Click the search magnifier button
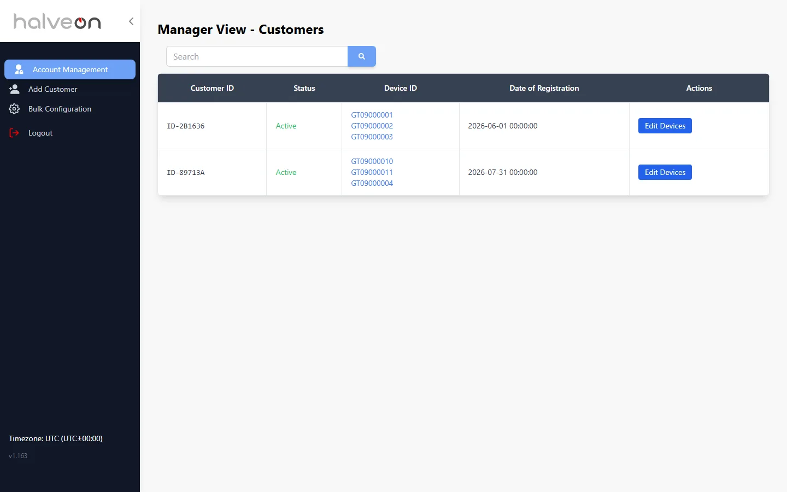787x492 pixels. (x=362, y=56)
